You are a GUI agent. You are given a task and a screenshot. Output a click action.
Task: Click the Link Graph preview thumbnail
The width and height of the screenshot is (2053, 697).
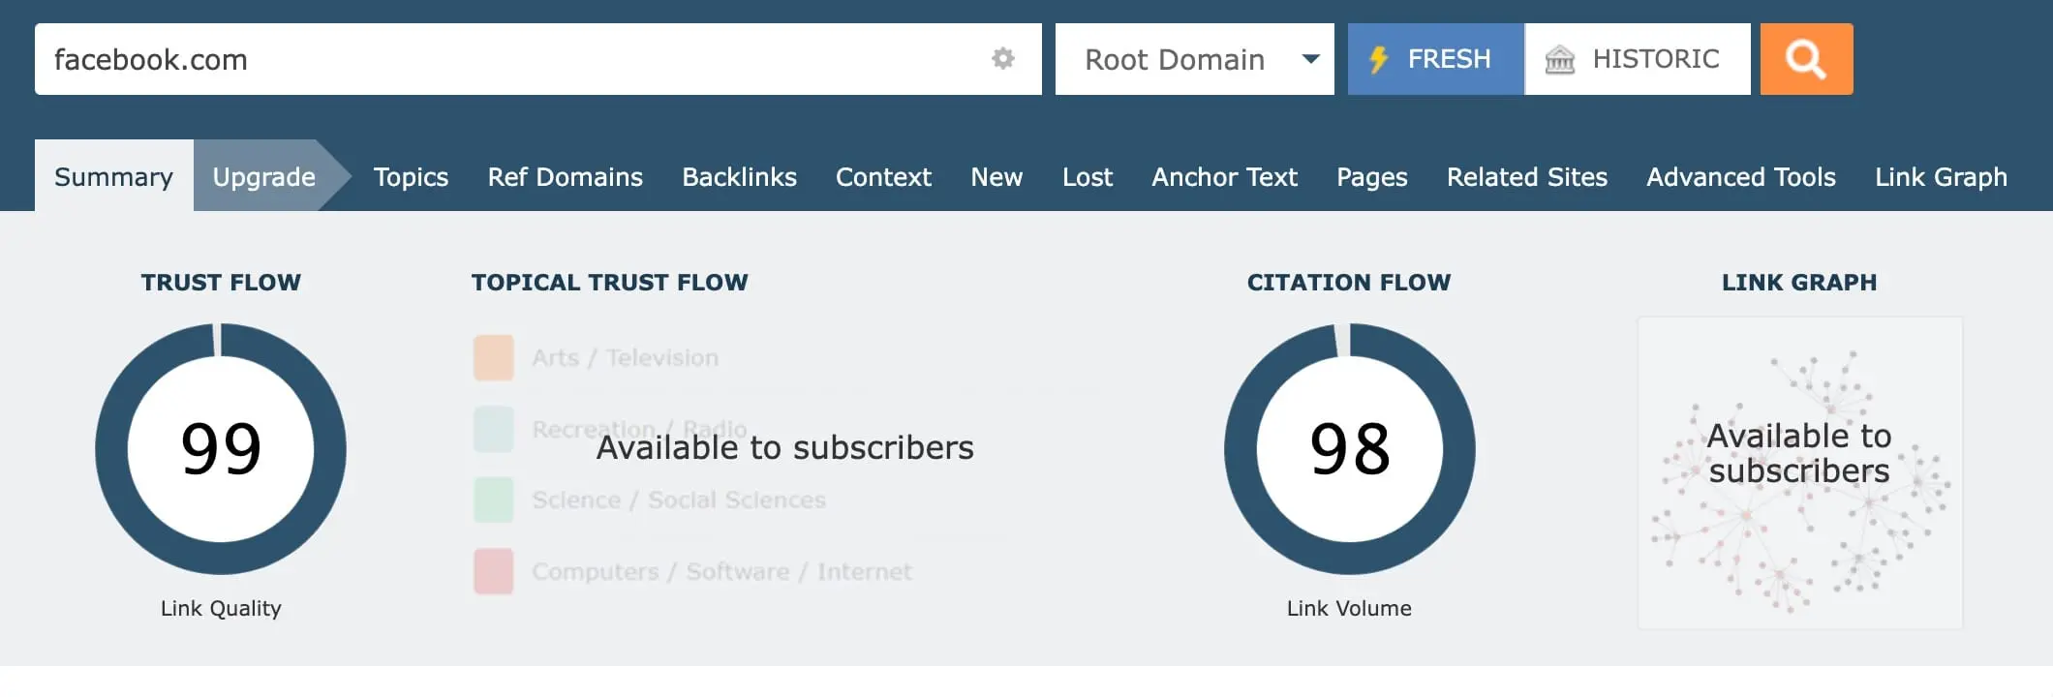(x=1799, y=472)
